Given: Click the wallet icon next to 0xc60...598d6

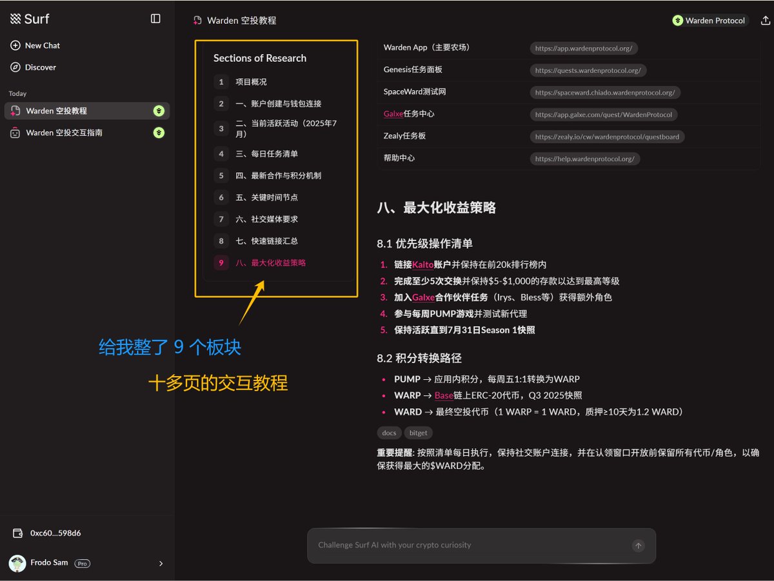Looking at the screenshot, I should tap(18, 533).
